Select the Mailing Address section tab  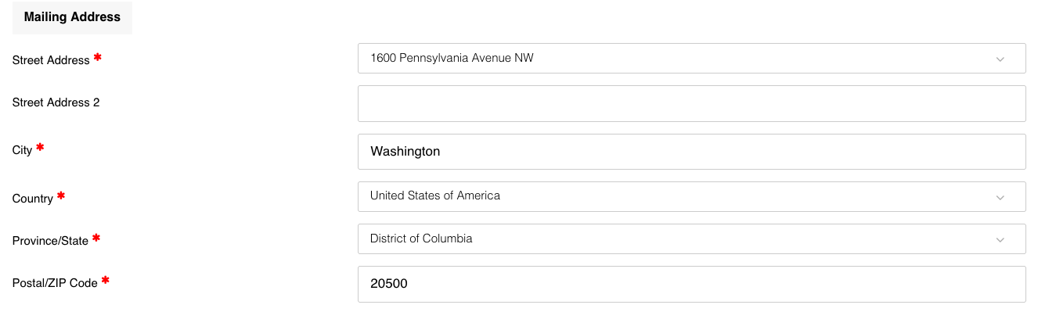tap(72, 17)
